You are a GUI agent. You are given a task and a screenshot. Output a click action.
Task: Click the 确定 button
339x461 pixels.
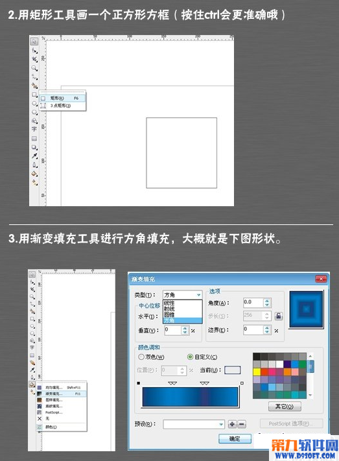[x=235, y=439]
